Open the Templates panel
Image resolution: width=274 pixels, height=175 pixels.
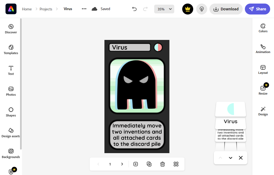[11, 50]
